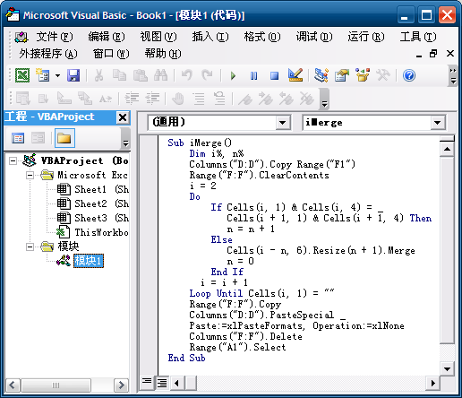This screenshot has height=398, width=462.
Task: Click the View Code button in project panel
Action: (x=18, y=138)
